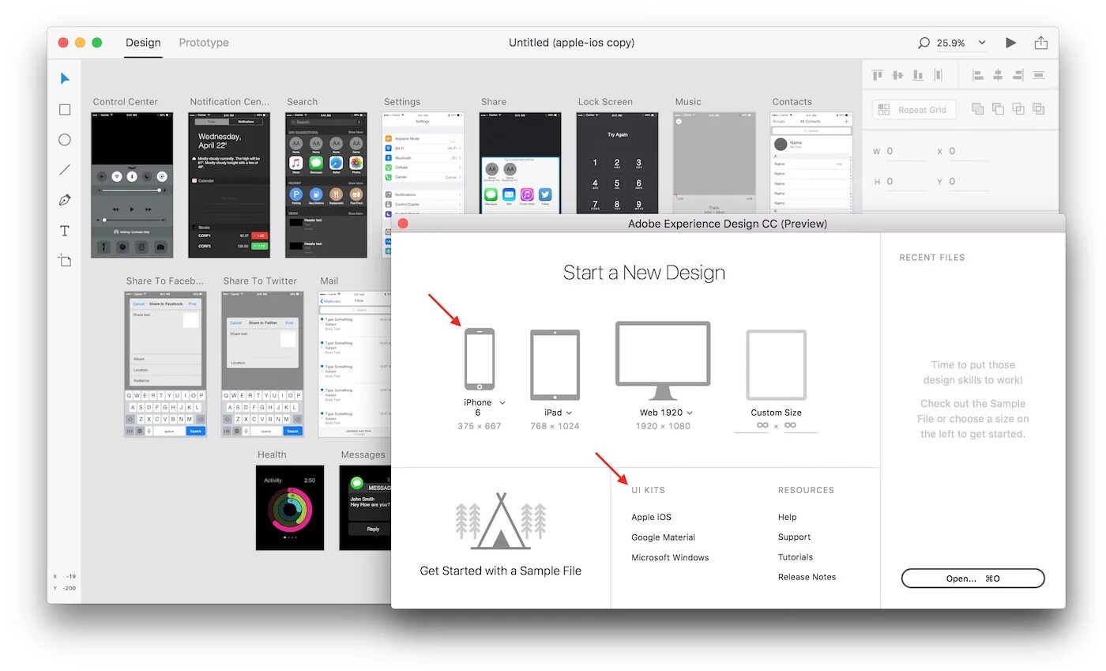1106x671 pixels.
Task: Choose the Custom Size artboard icon
Action: (x=777, y=365)
